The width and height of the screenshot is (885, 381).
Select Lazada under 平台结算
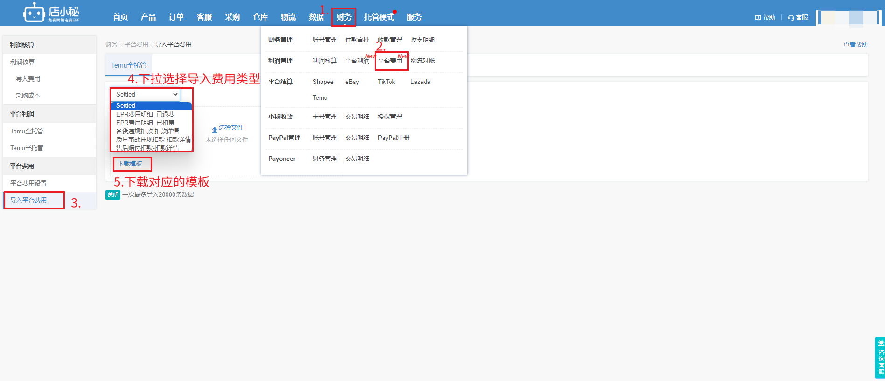[420, 82]
